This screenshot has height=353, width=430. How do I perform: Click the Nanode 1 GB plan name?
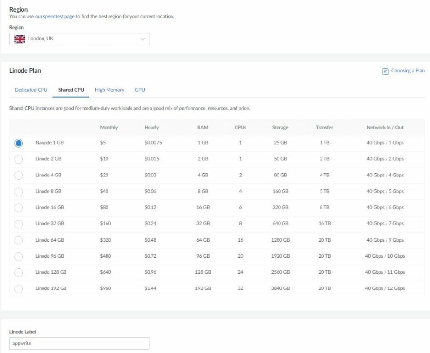click(x=49, y=143)
